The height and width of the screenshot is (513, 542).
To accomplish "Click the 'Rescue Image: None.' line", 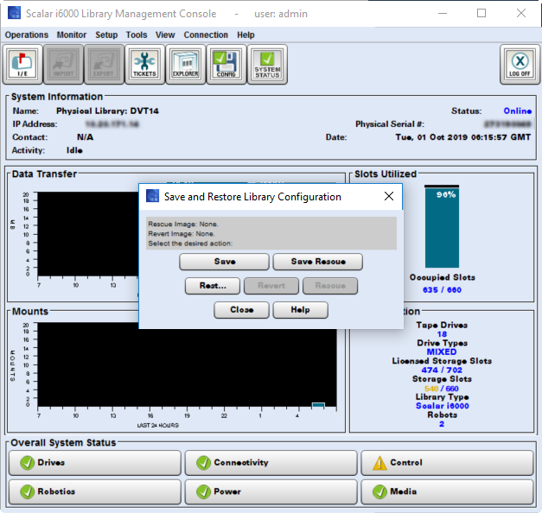I will tap(183, 224).
